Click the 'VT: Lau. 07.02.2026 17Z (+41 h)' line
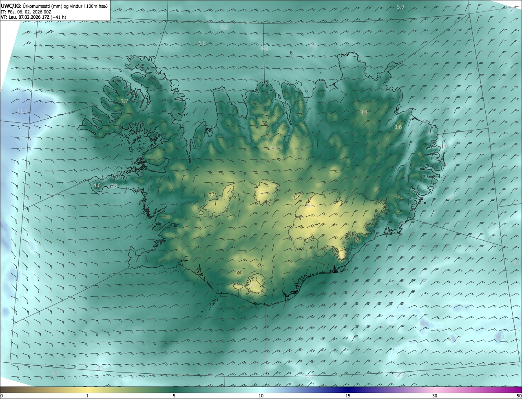 click(x=33, y=17)
